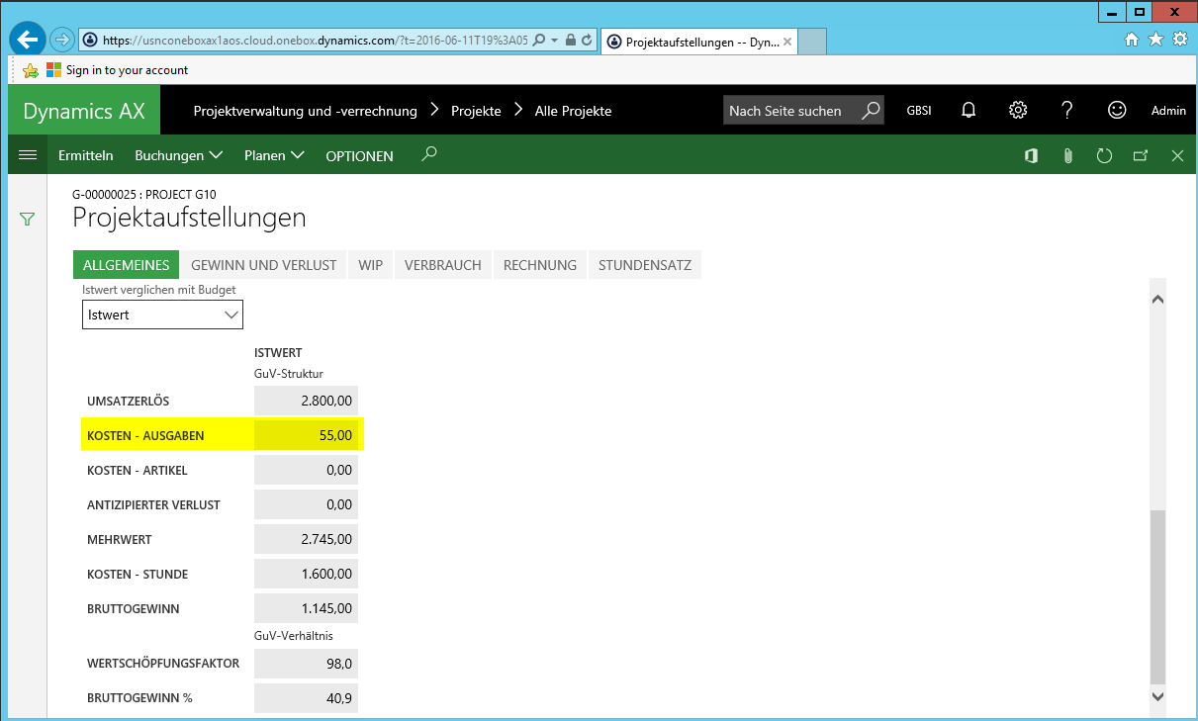This screenshot has width=1198, height=721.
Task: Refresh the page using the toolbar icon
Action: 1105,155
